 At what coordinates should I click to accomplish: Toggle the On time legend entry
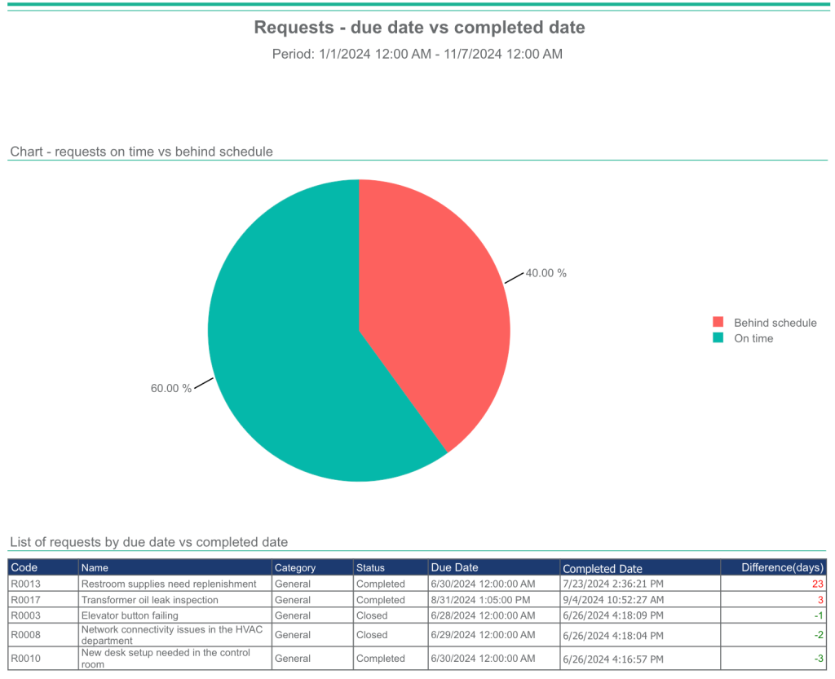tap(755, 338)
